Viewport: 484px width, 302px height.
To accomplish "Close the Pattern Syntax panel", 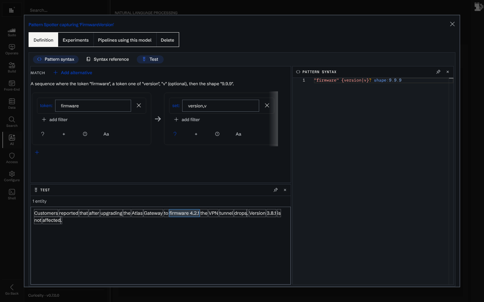I will (448, 72).
